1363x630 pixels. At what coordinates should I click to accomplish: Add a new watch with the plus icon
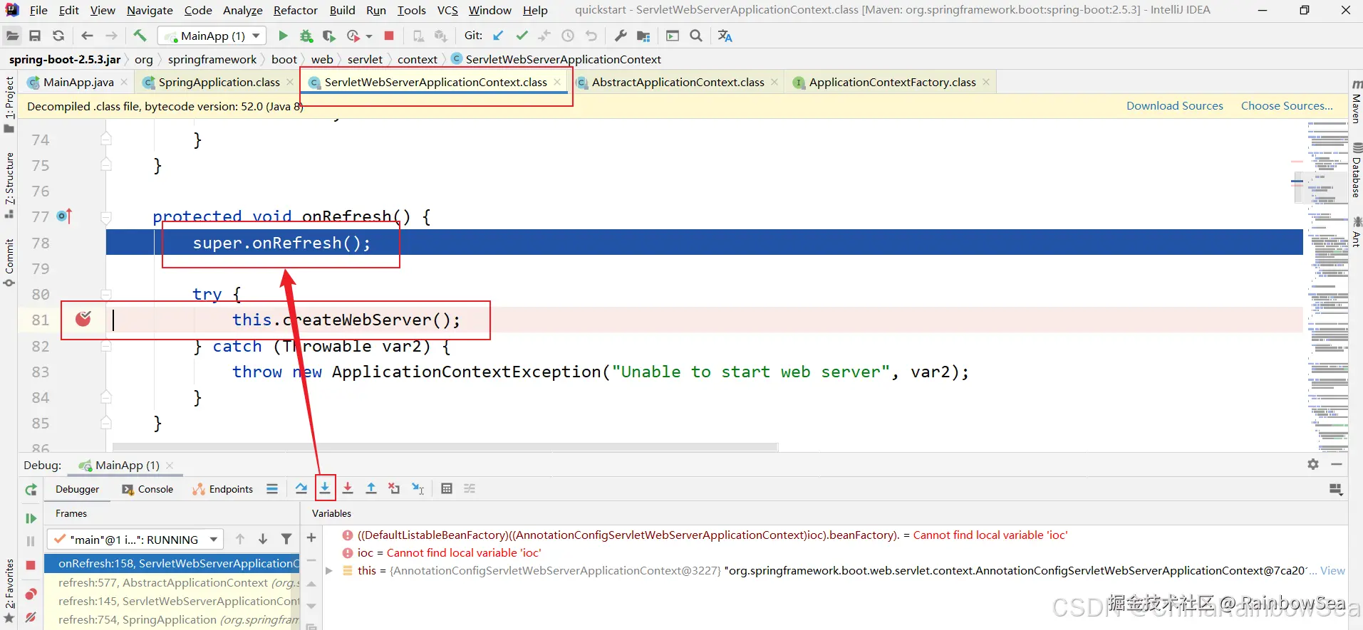point(311,537)
